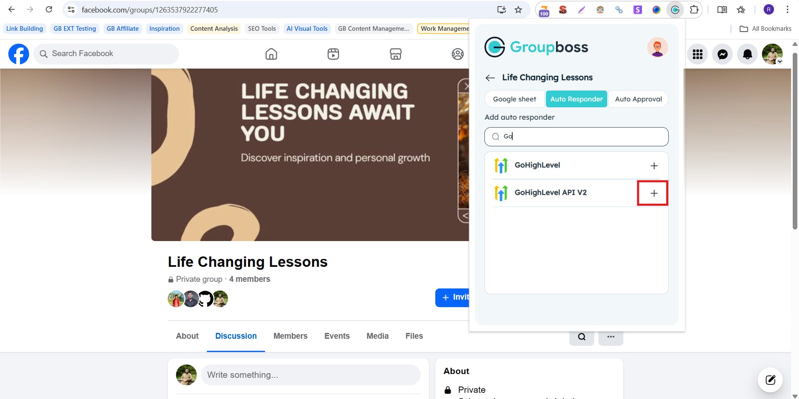Image resolution: width=799 pixels, height=399 pixels.
Task: Bookmark this page with the star icon
Action: (x=518, y=10)
